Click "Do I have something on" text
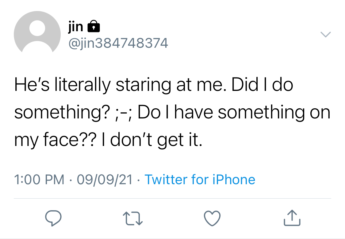The image size is (345, 239). tap(234, 112)
